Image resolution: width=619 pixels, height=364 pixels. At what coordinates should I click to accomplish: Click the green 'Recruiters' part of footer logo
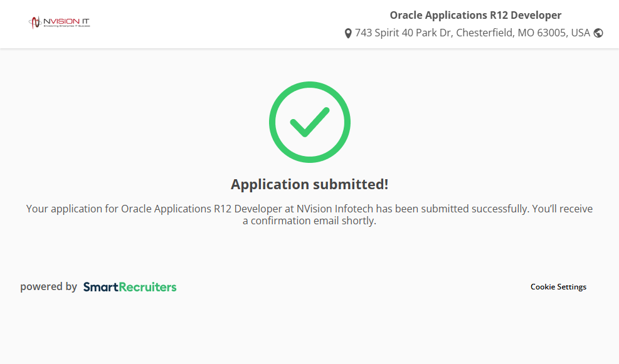pyautogui.click(x=147, y=287)
